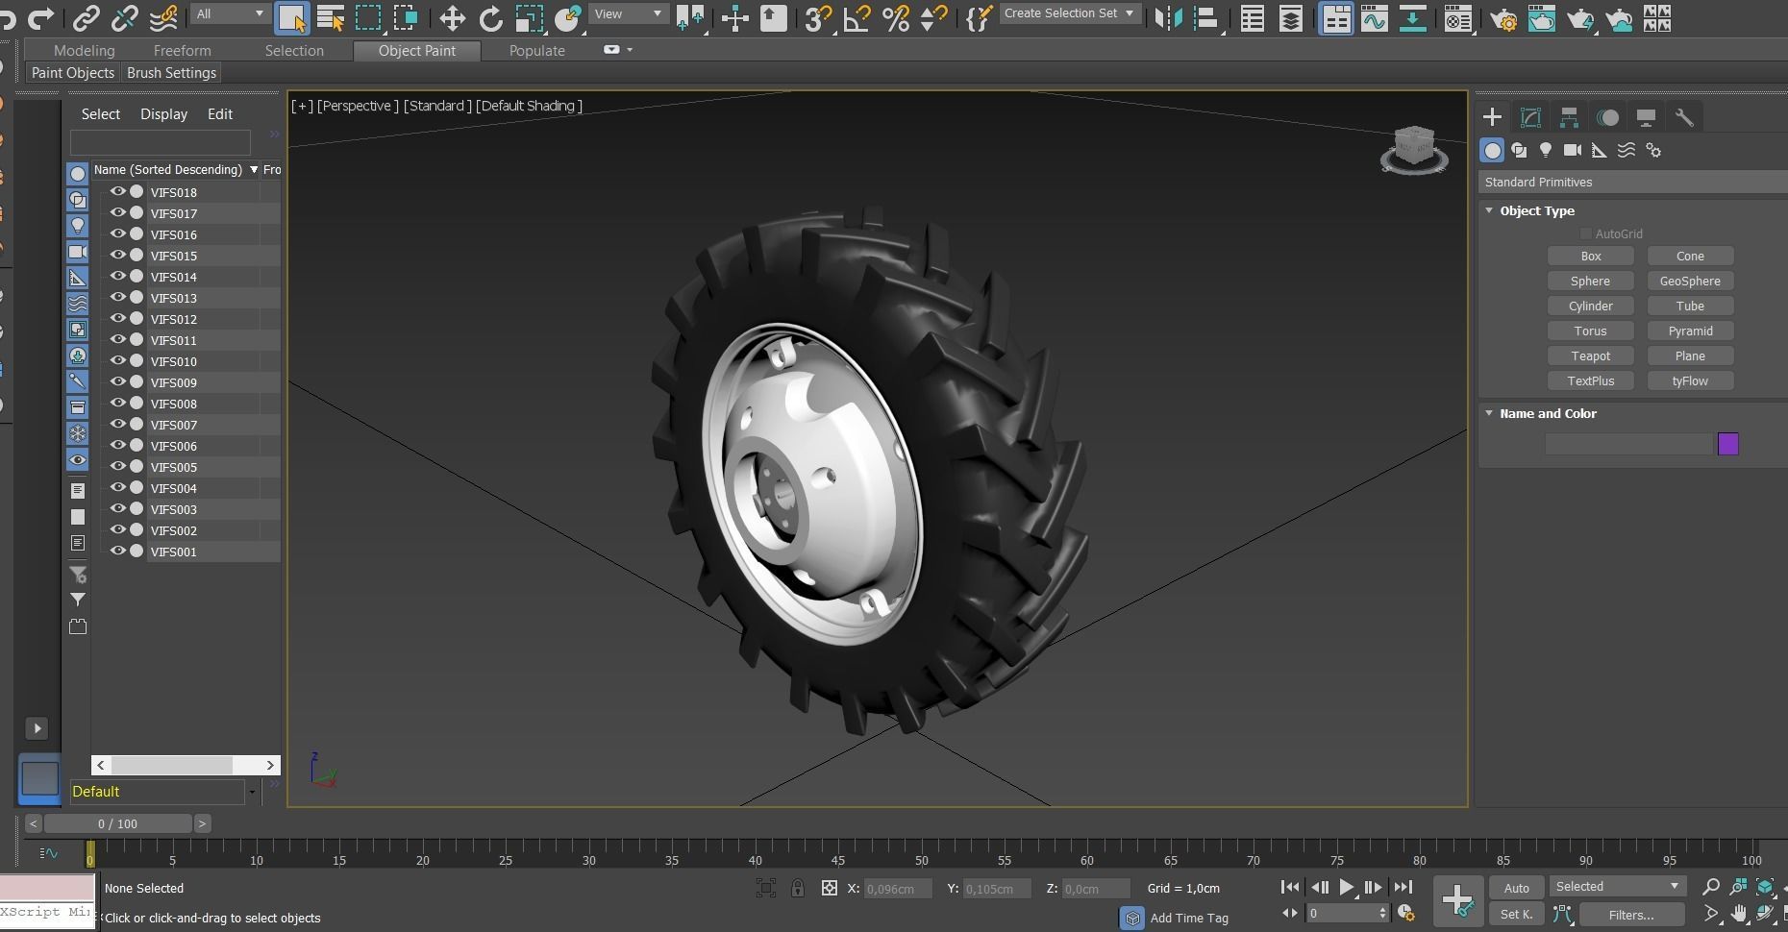The image size is (1788, 932).
Task: Open the Utilities wrench panel icon
Action: click(1684, 117)
